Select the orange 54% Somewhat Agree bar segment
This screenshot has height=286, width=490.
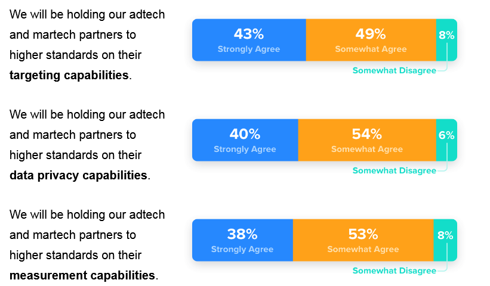pos(367,140)
